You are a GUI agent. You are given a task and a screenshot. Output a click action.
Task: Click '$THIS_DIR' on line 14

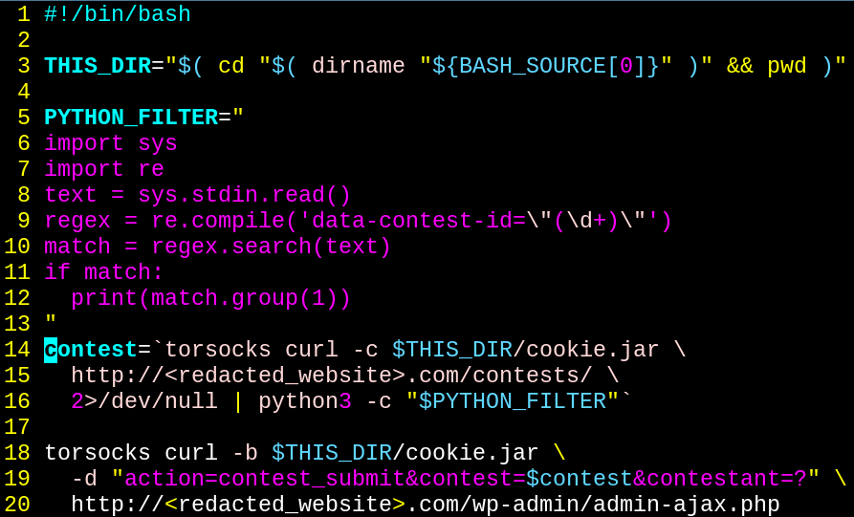coord(452,350)
